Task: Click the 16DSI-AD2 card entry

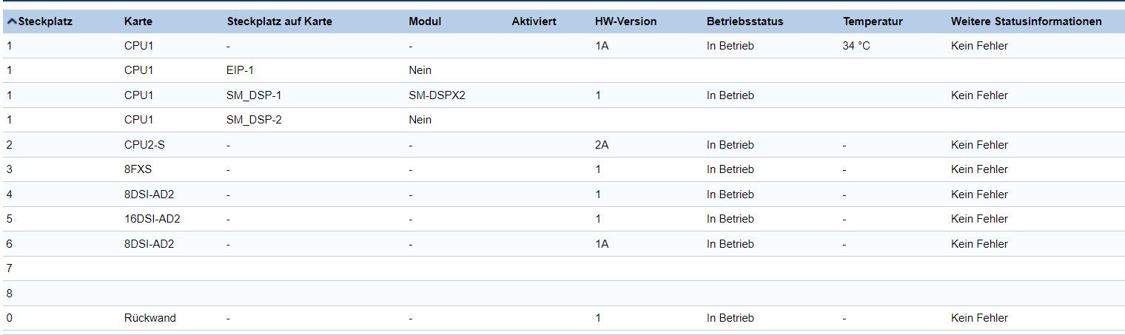Action: point(152,219)
